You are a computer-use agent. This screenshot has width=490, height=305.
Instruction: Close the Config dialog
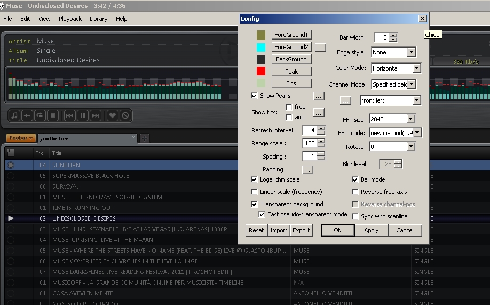click(423, 19)
